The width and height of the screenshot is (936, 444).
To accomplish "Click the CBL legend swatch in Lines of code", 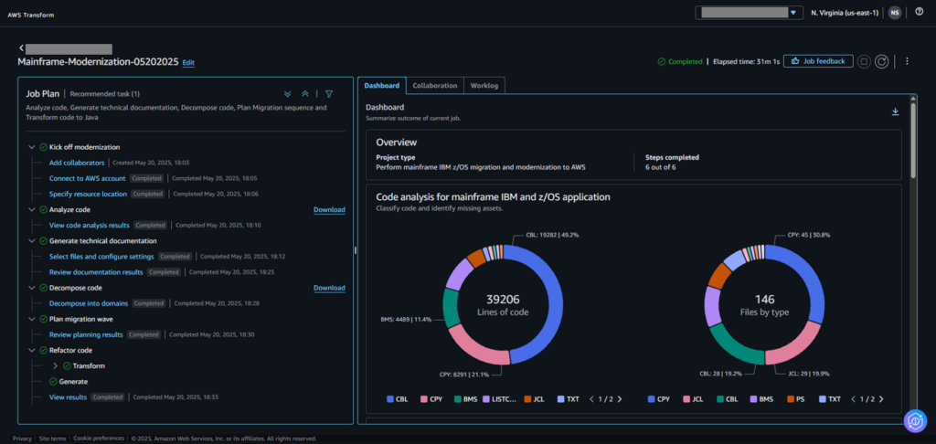I will [390, 399].
